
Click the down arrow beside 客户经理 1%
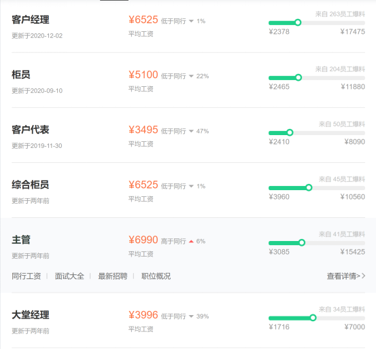click(x=191, y=21)
